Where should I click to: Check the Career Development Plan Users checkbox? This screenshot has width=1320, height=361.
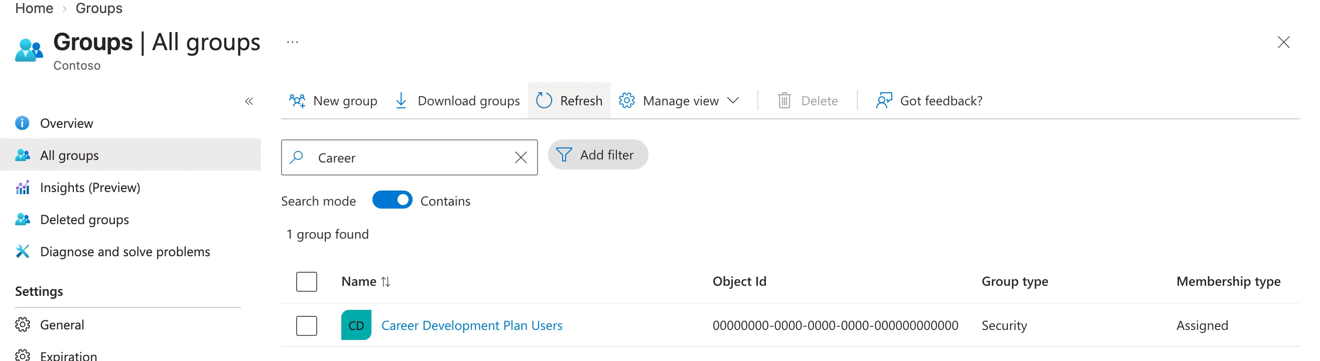[x=307, y=326]
